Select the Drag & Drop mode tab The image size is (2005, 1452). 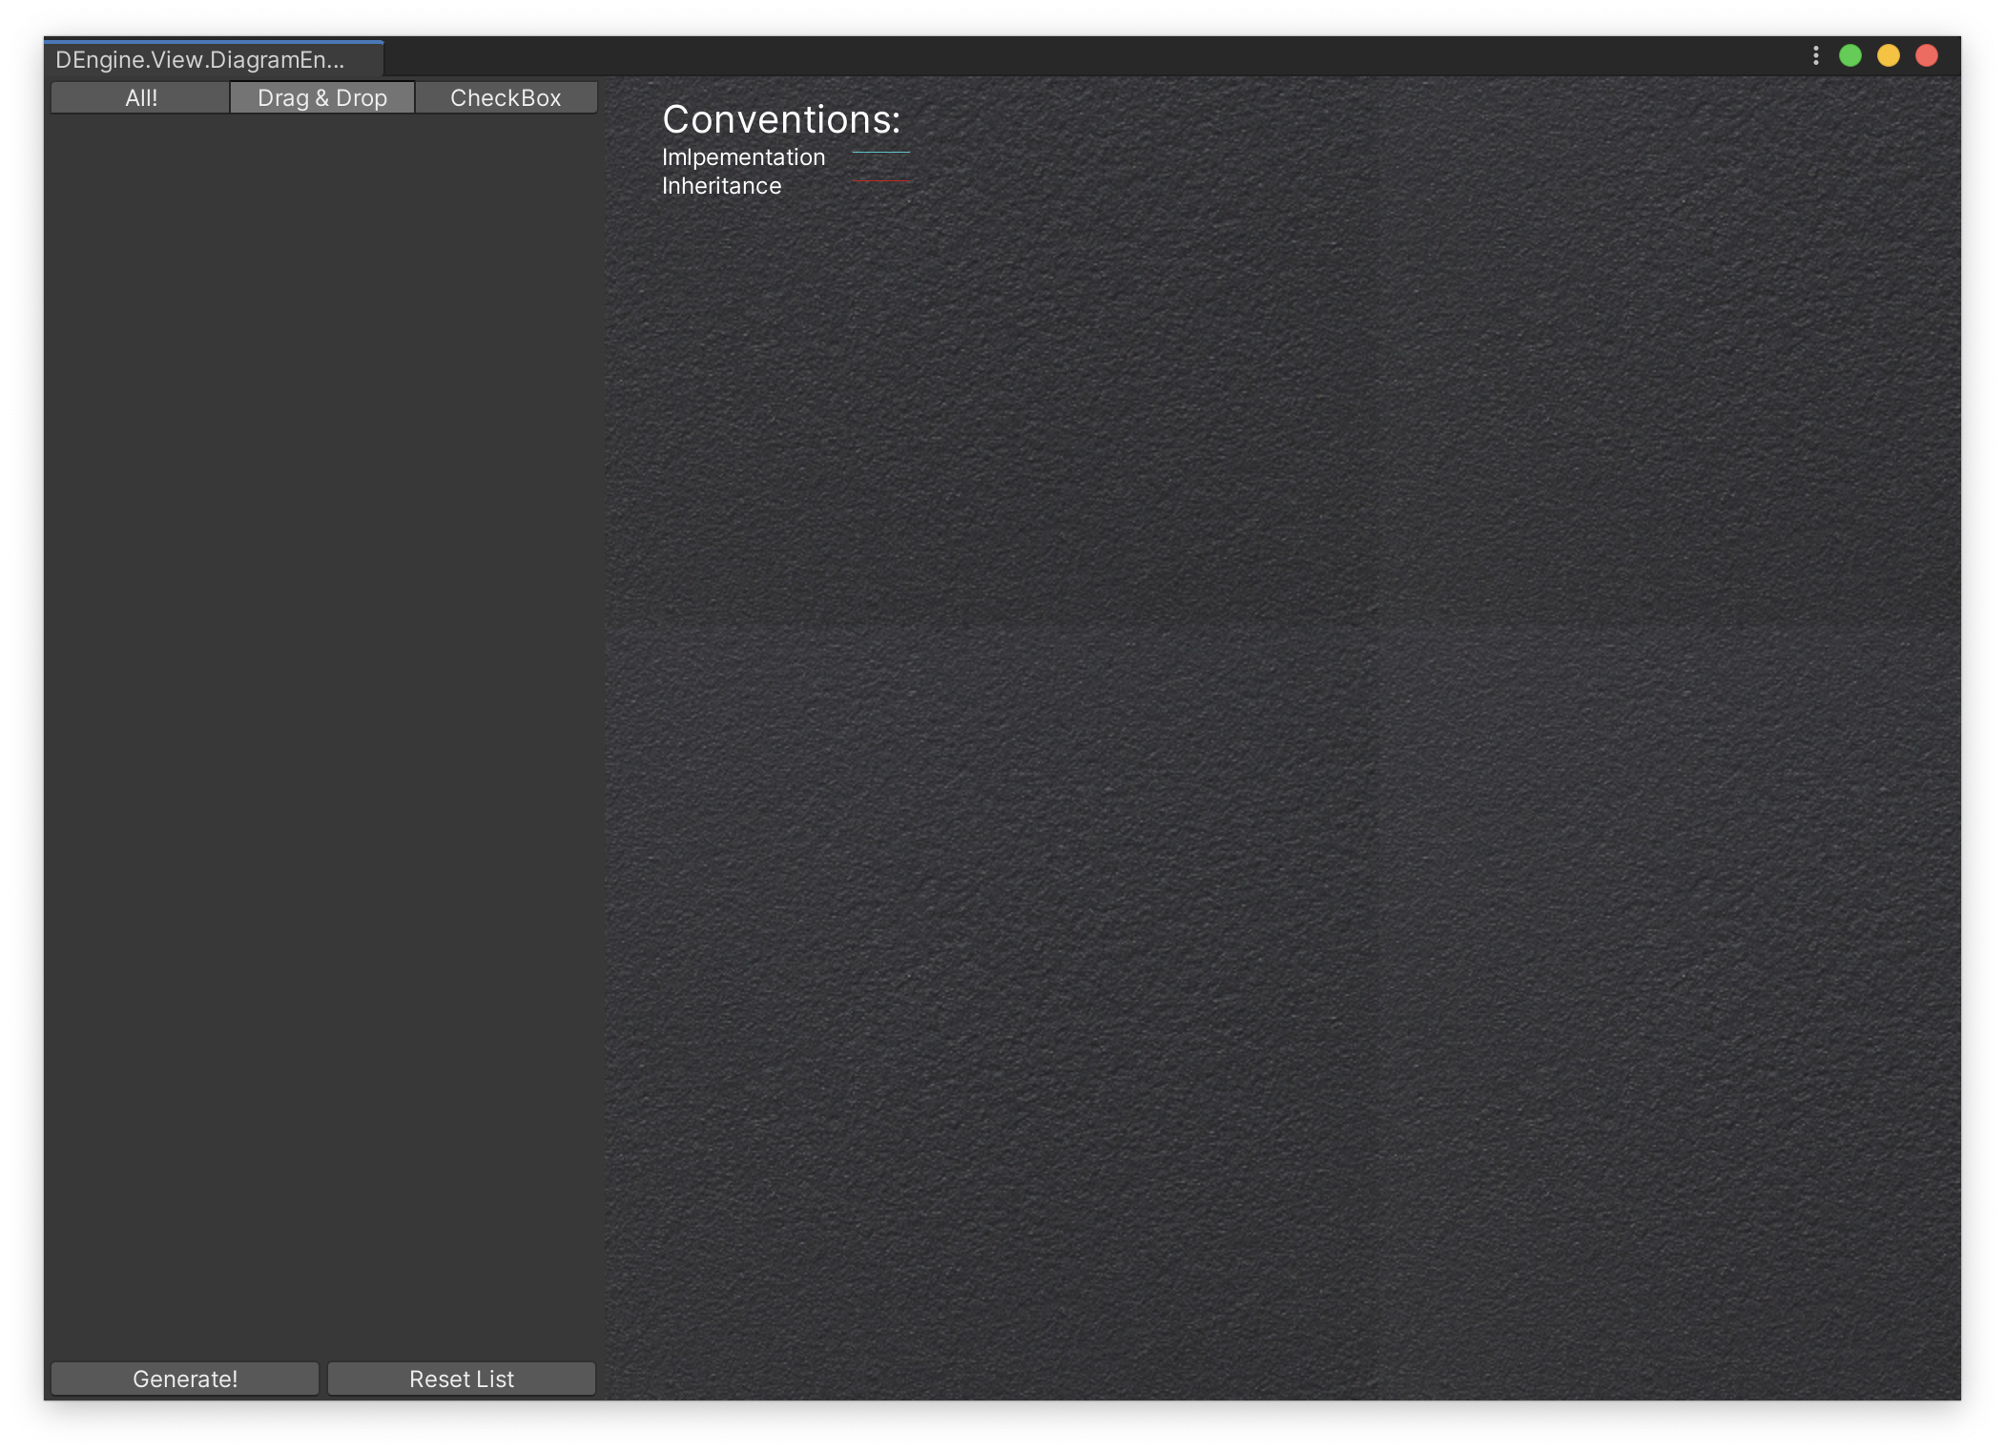pos(322,98)
